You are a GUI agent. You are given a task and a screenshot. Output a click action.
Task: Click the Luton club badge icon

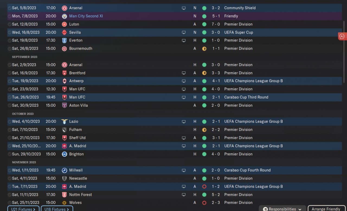(x=64, y=24)
